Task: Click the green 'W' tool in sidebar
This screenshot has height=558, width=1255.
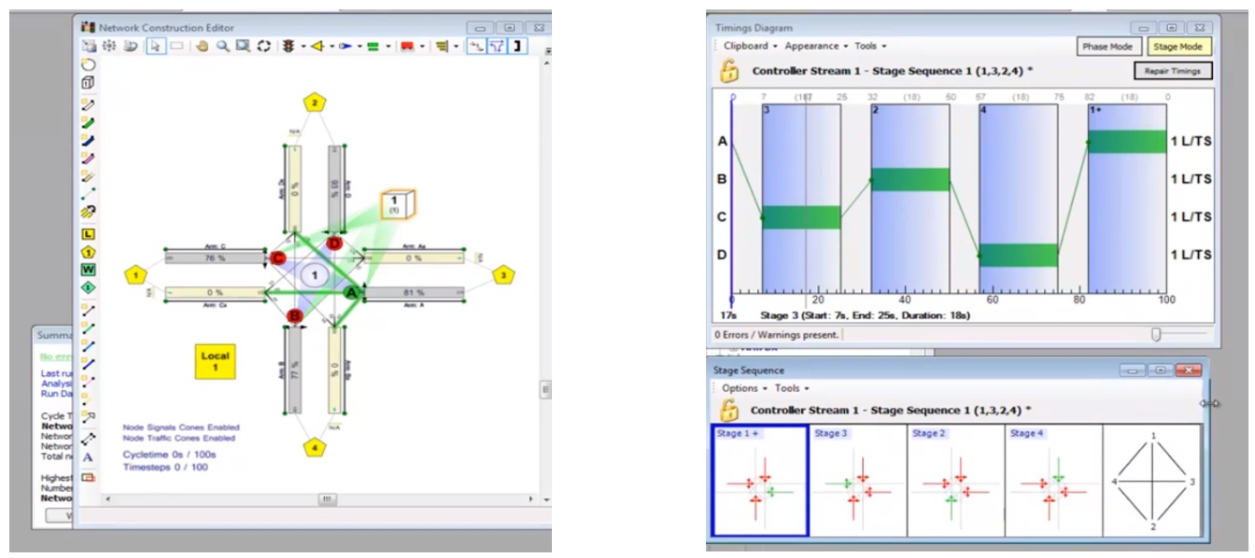Action: [89, 270]
